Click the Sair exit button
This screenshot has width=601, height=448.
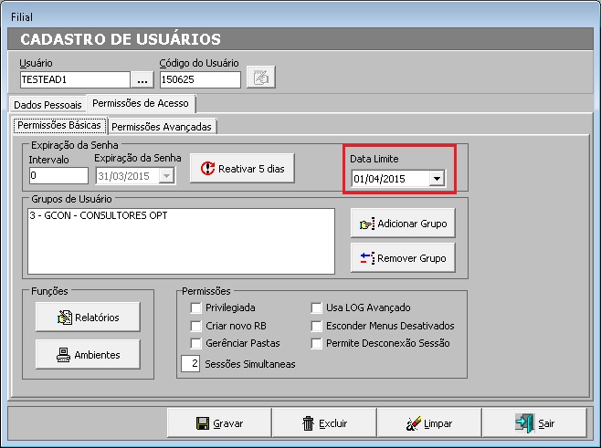click(x=534, y=423)
